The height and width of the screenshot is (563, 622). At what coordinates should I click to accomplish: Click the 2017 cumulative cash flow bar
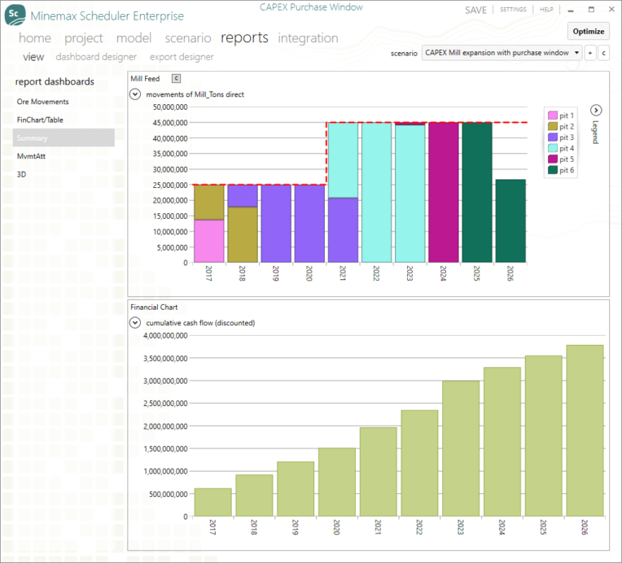click(213, 502)
